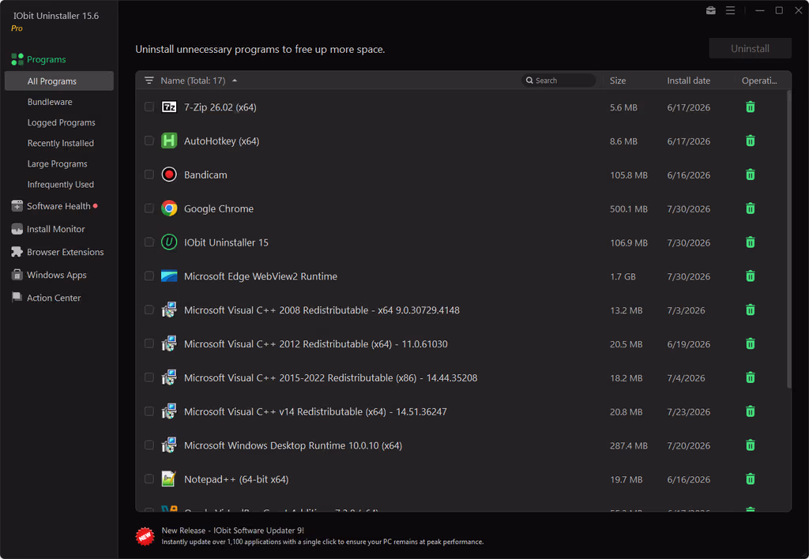
Task: Show Recently Installed programs
Action: (x=61, y=143)
